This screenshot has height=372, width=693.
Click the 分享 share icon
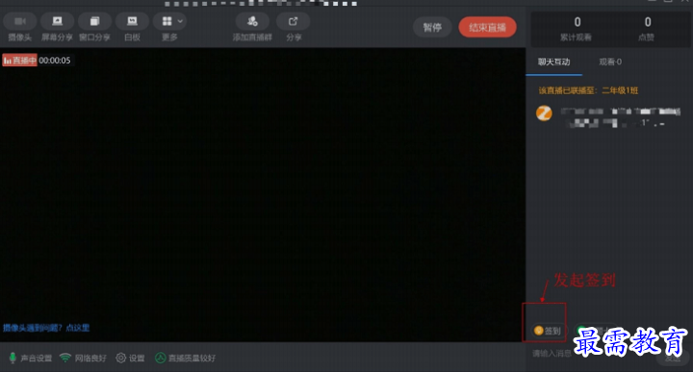293,21
